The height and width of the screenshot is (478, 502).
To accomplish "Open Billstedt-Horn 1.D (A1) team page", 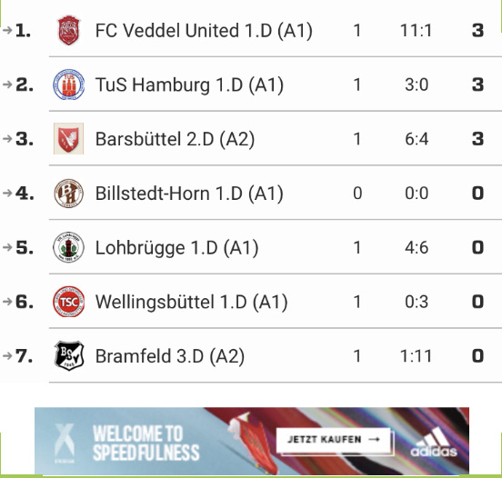I will 189,194.
